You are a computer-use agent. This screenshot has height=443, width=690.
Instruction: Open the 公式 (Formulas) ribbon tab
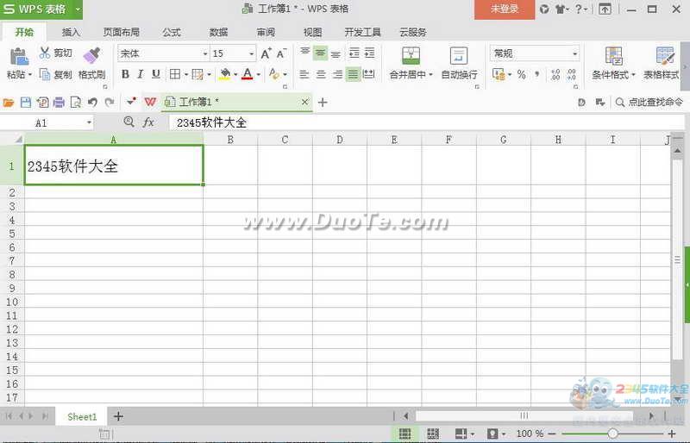(172, 32)
